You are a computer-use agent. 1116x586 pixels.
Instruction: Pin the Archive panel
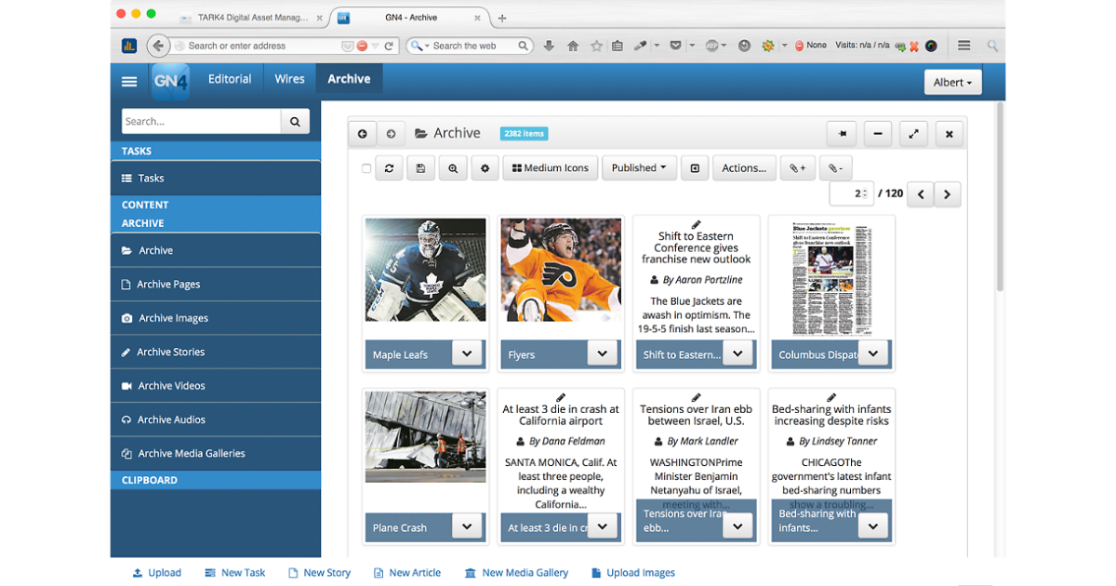tap(842, 134)
